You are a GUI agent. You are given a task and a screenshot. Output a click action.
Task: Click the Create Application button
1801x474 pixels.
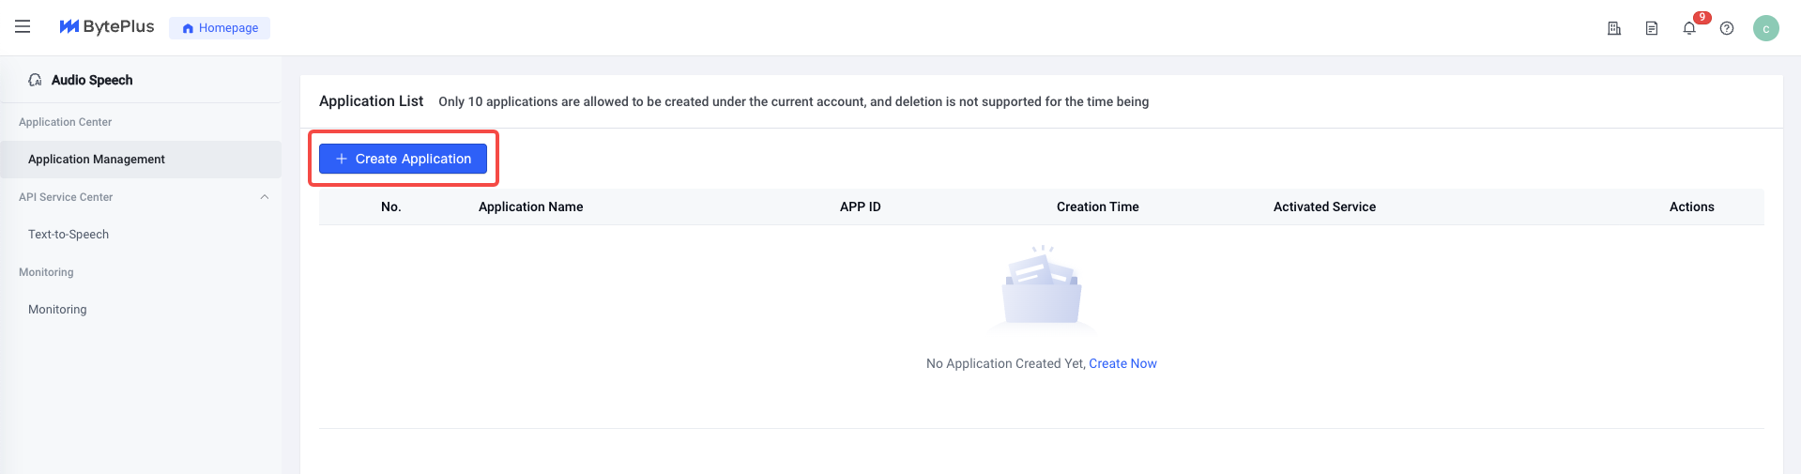[x=403, y=159]
